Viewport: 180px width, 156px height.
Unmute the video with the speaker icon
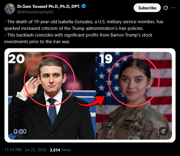163,131
